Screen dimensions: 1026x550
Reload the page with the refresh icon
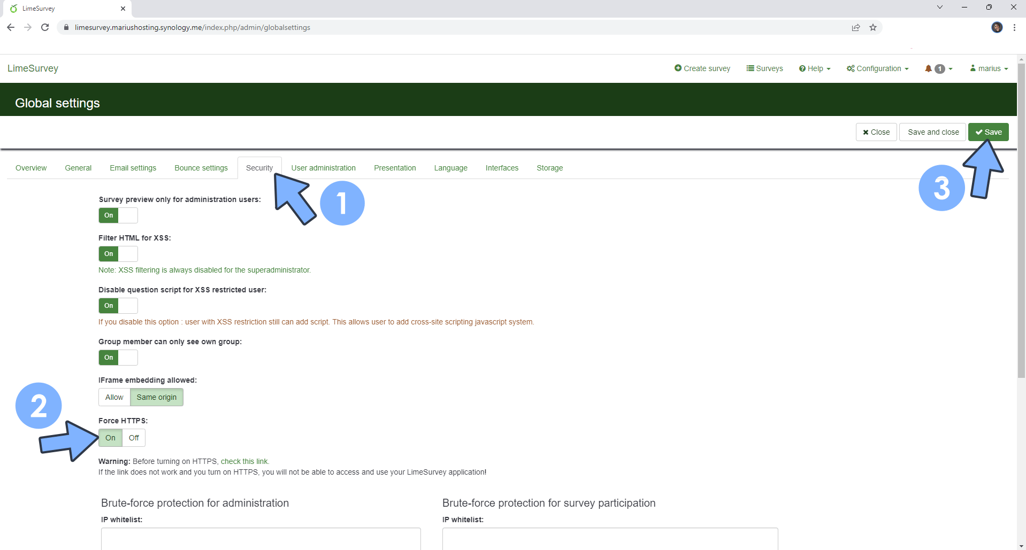(x=45, y=27)
